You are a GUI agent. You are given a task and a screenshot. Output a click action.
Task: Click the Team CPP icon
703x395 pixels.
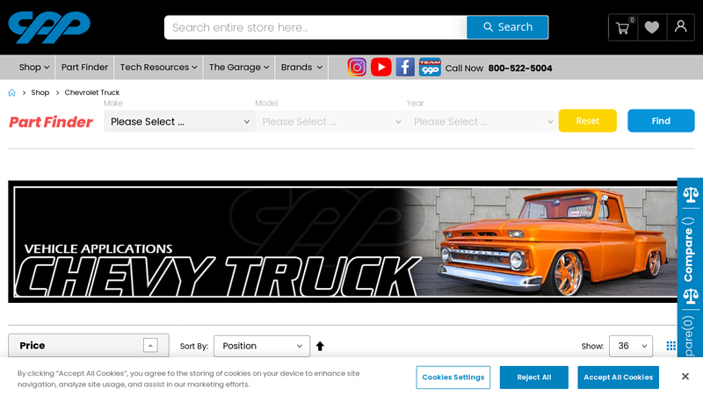click(x=430, y=68)
